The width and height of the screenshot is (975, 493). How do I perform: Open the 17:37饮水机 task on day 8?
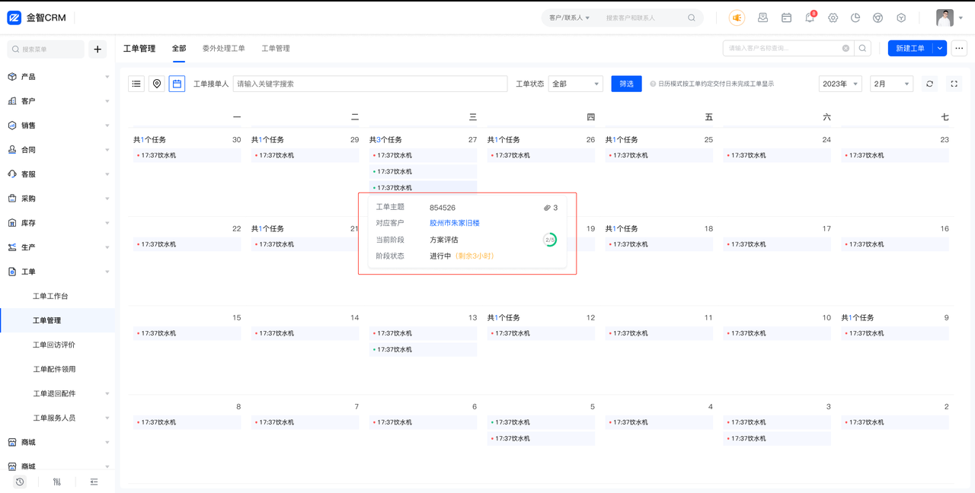click(x=187, y=422)
